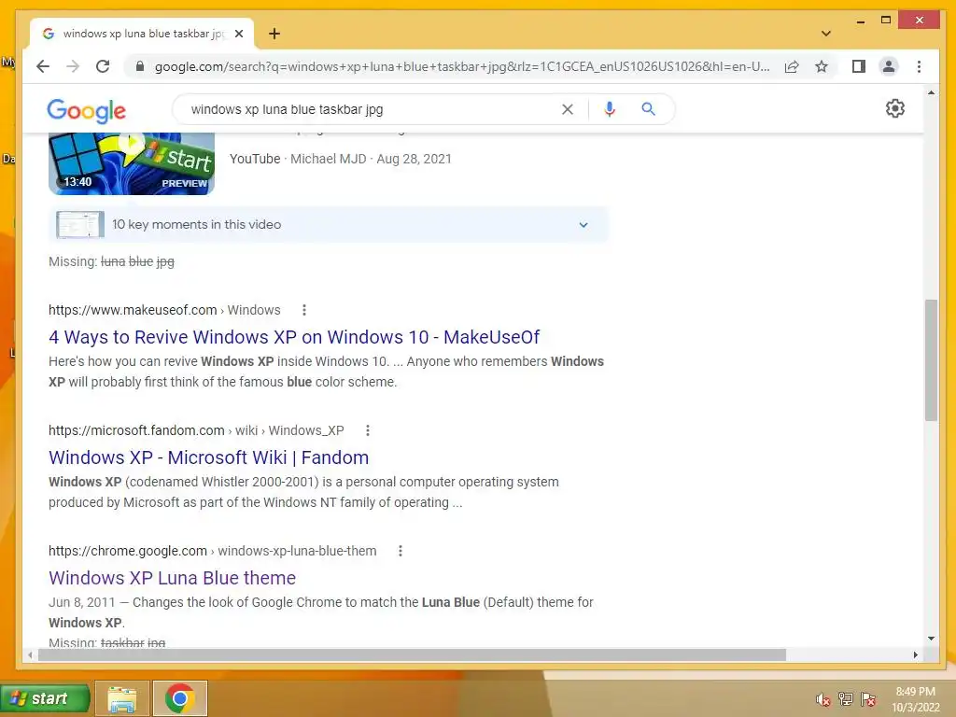Image resolution: width=956 pixels, height=717 pixels.
Task: Open File Explorer from the taskbar
Action: 122,698
